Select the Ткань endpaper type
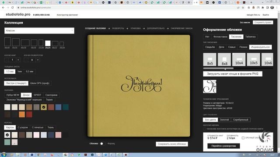The image size is (280, 157). click(51, 127)
